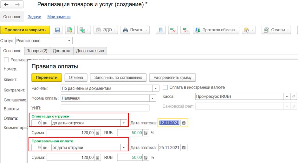Expand the Форма оплаты dropdown
Viewport: 299px width, 163px height.
point(153,98)
